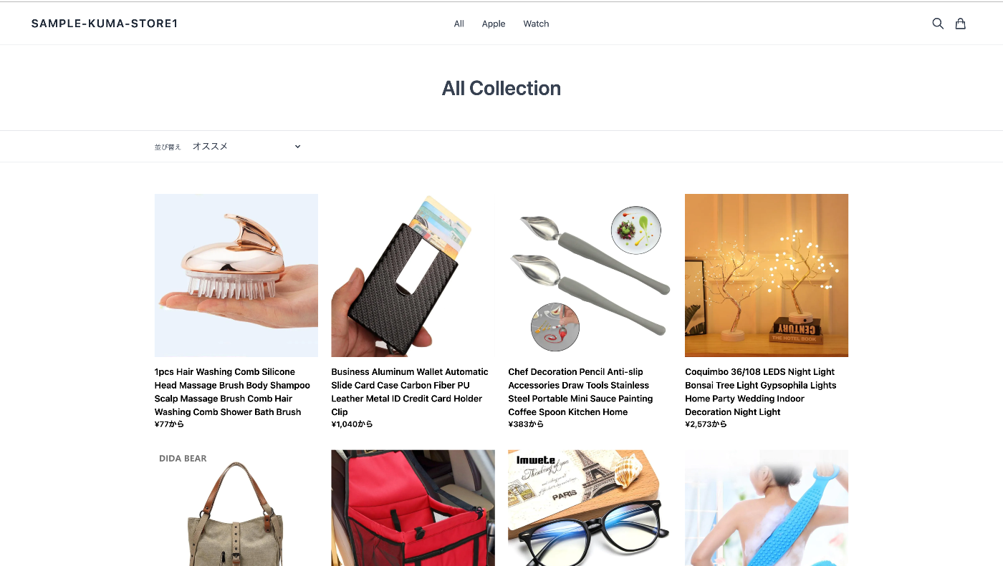Open the shopping cart bag icon

click(961, 24)
